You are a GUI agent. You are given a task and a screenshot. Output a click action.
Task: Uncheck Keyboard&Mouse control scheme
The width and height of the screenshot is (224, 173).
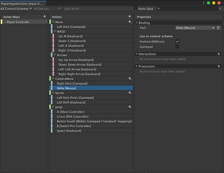pos(177,42)
